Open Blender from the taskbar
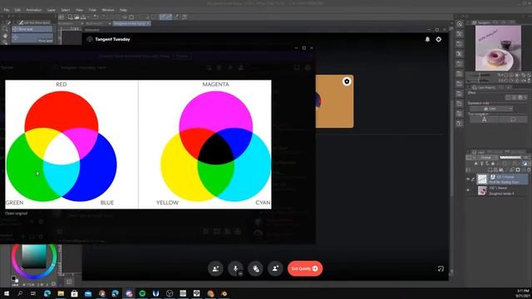This screenshot has height=299, width=532. (224, 293)
